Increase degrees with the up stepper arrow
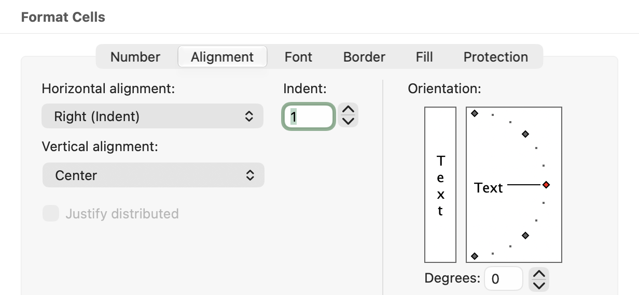This screenshot has width=639, height=295. coord(539,273)
